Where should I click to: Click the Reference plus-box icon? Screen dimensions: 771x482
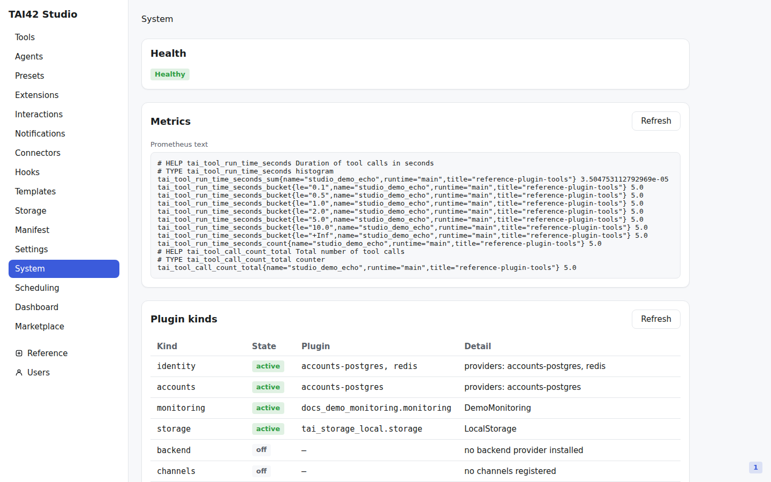[19, 353]
